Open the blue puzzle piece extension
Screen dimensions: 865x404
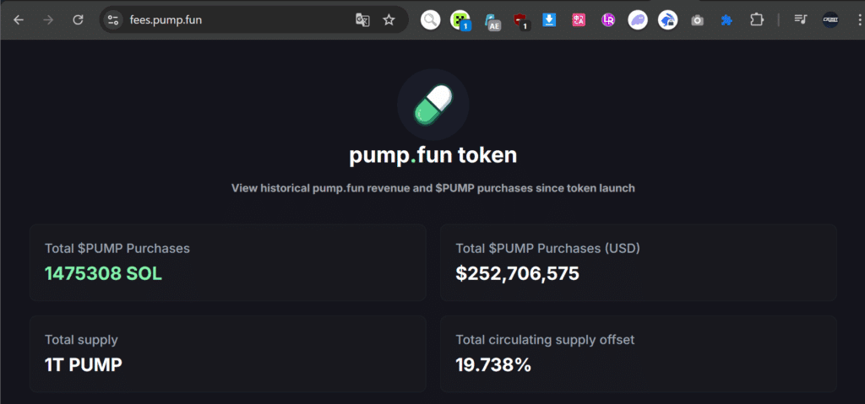tap(727, 20)
